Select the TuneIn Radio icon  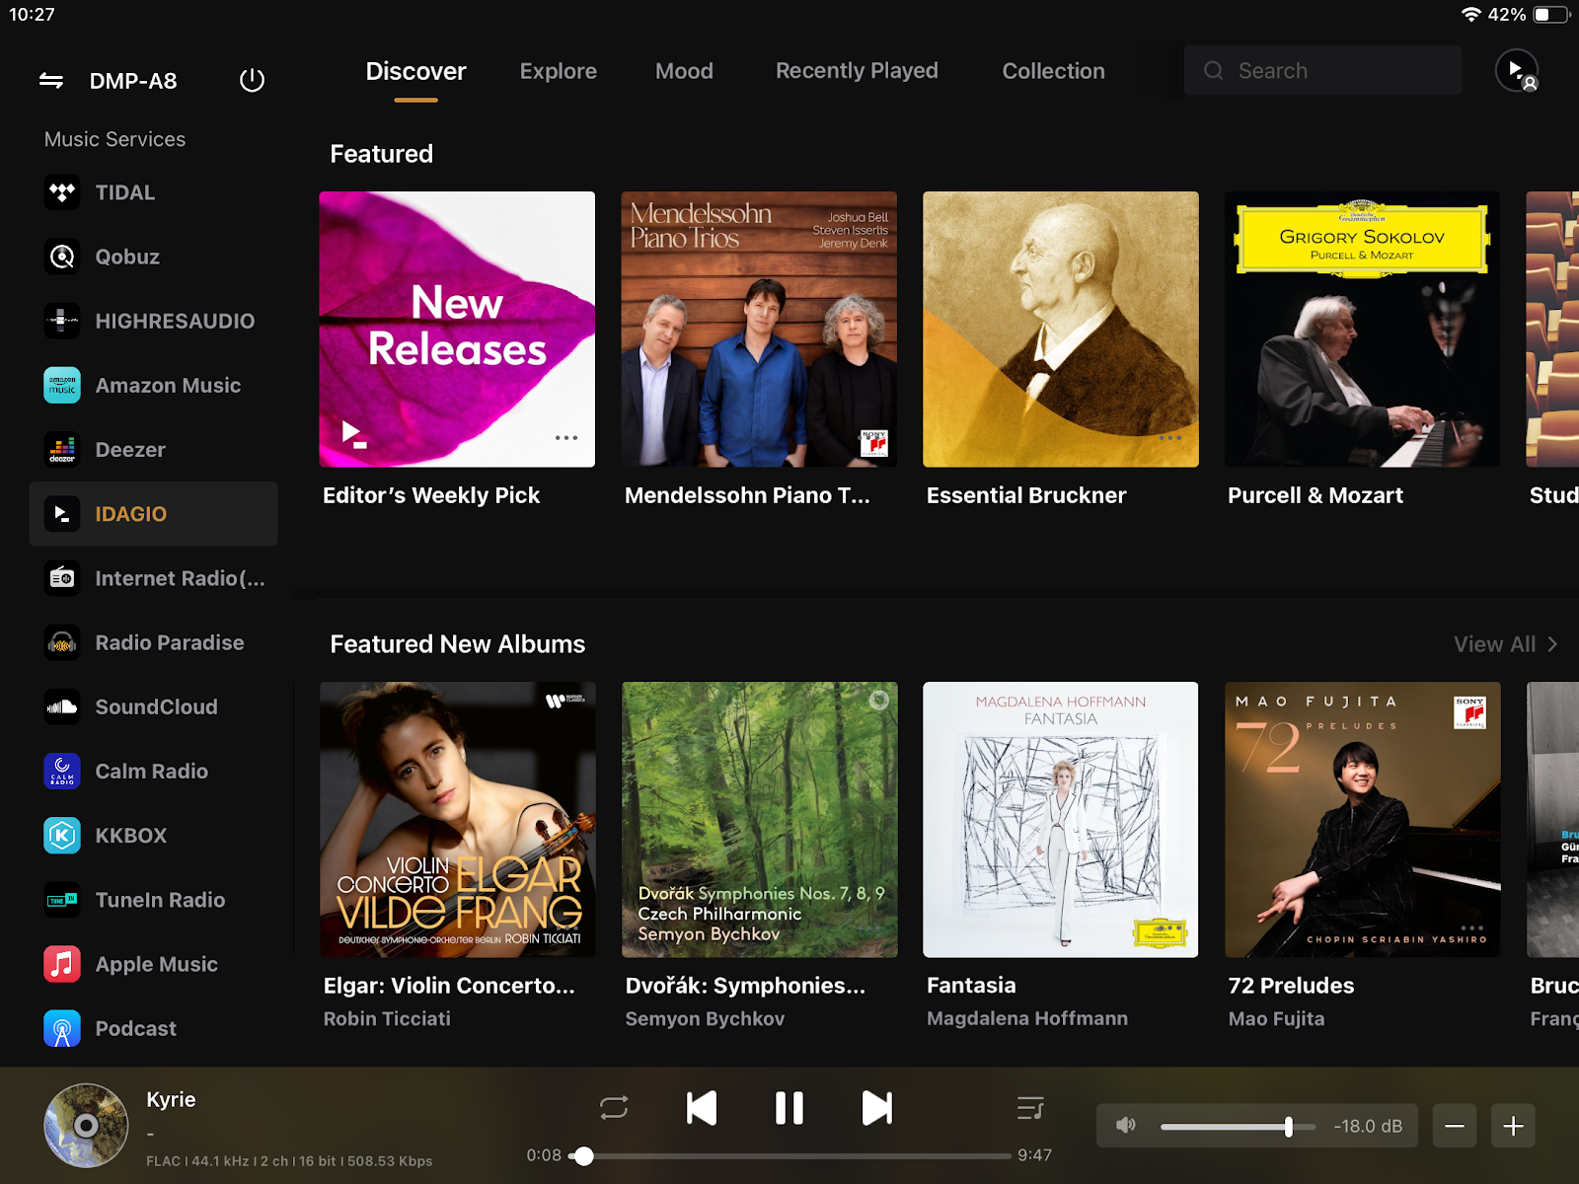click(x=62, y=900)
